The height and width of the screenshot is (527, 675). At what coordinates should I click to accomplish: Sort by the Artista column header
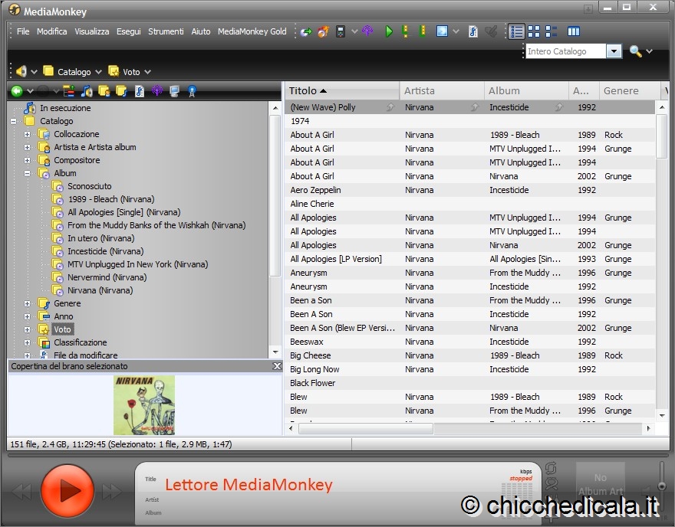click(x=441, y=90)
